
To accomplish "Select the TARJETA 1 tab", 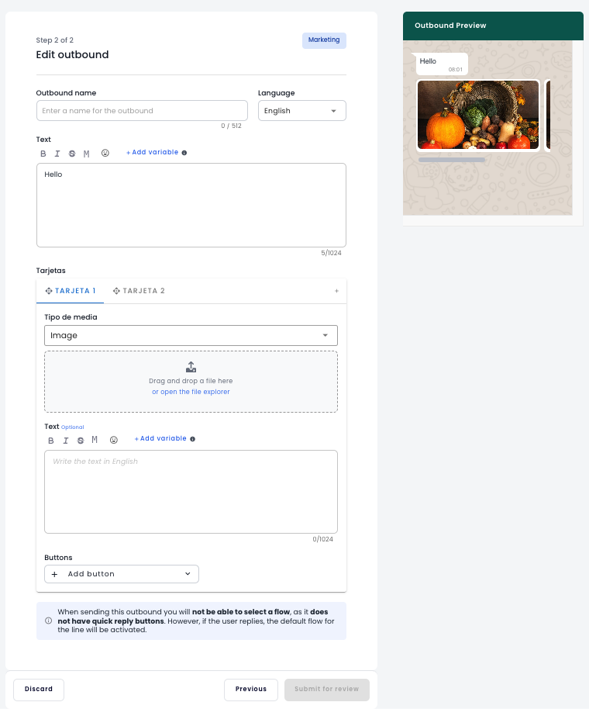I will [70, 291].
